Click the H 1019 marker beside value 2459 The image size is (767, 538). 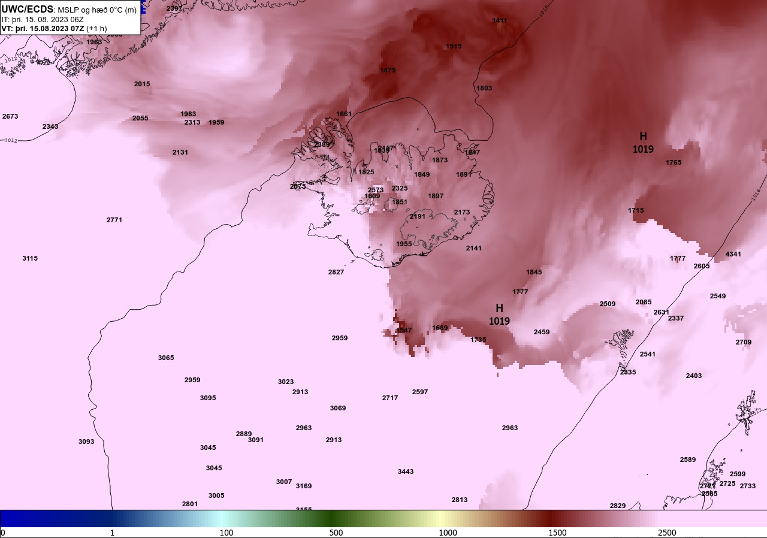point(499,315)
